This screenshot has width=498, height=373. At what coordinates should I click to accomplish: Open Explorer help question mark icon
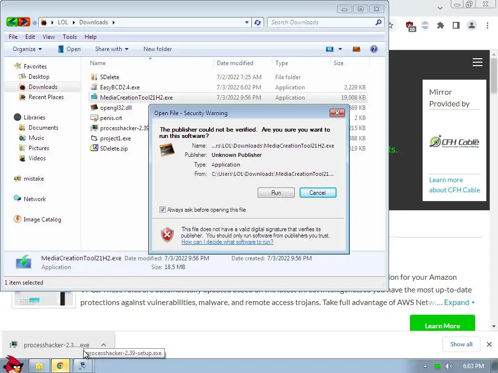[374, 49]
